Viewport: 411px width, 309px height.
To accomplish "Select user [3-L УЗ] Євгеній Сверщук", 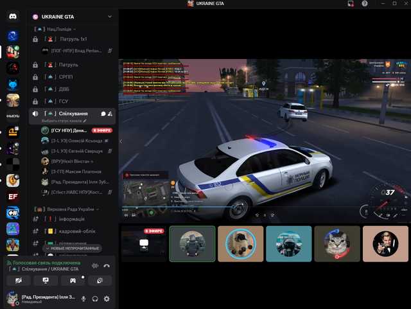I will 77,151.
